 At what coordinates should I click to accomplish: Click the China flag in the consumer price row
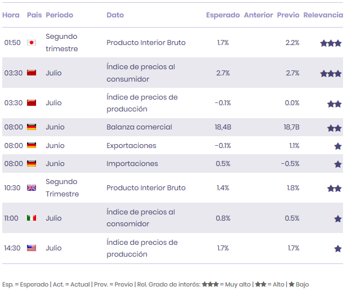32,73
